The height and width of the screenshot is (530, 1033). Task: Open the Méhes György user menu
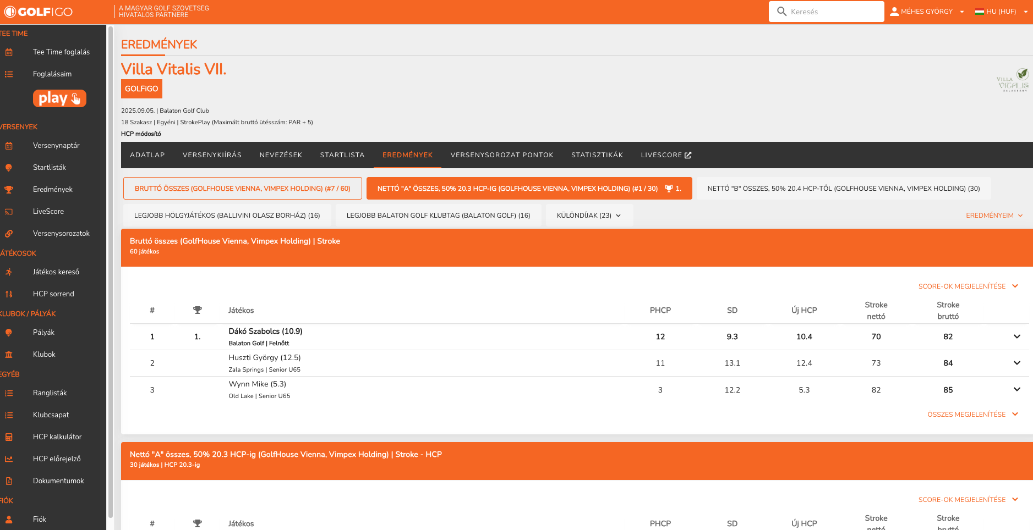(927, 12)
